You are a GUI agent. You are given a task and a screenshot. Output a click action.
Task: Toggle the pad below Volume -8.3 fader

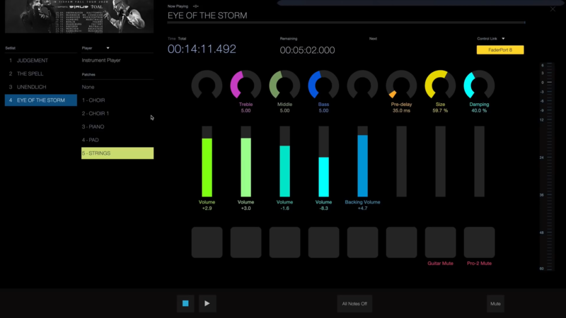(324, 242)
